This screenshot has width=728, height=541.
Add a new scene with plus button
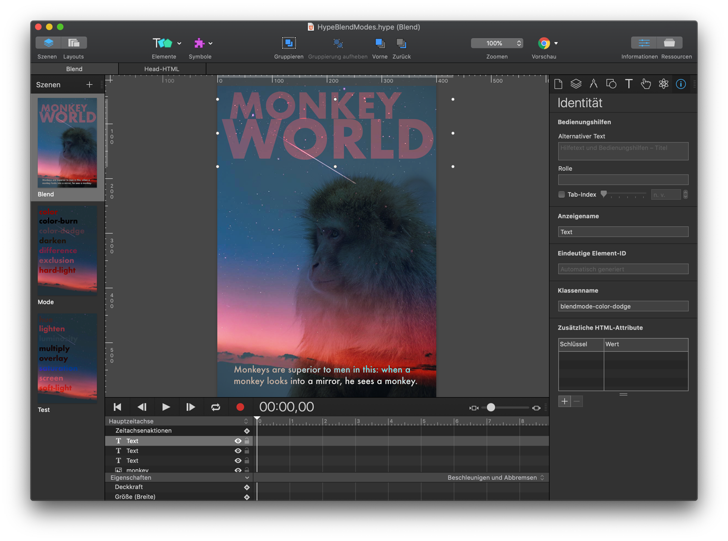[x=89, y=84]
